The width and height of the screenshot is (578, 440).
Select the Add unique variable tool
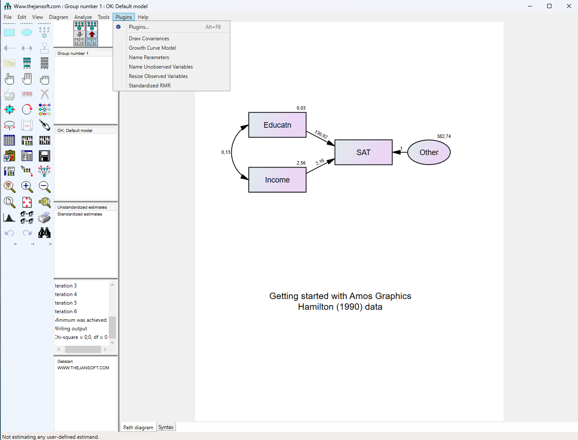click(x=45, y=48)
